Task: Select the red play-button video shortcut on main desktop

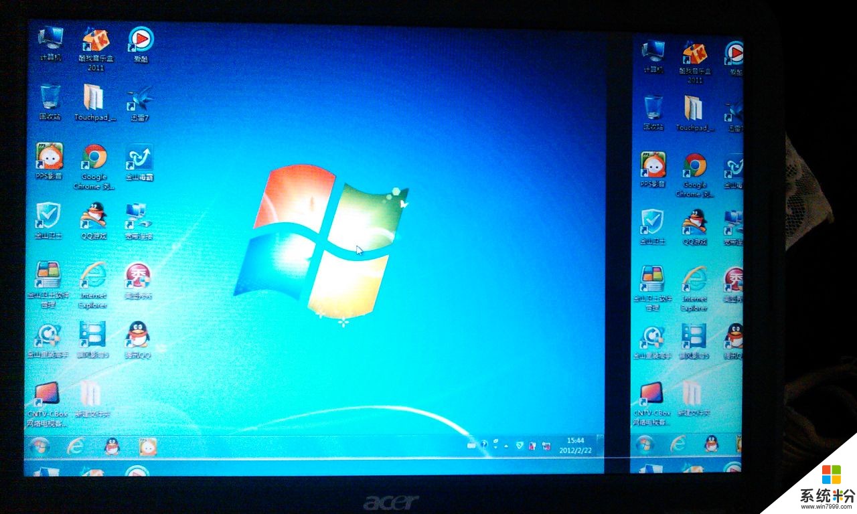Action: point(141,44)
